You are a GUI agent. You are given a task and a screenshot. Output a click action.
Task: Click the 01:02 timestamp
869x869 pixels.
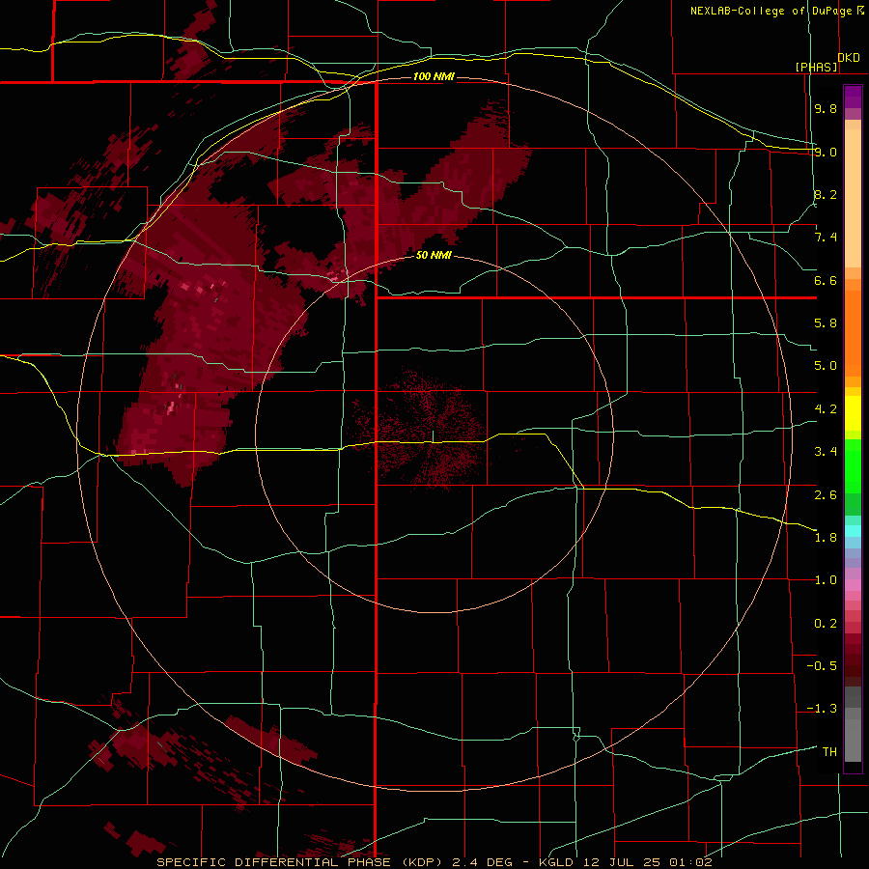[690, 862]
